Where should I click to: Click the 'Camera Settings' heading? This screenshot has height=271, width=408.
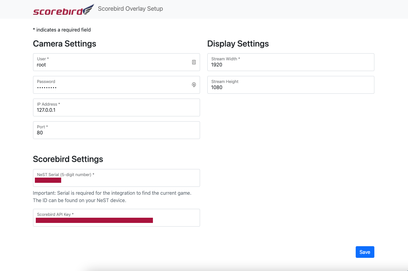(65, 44)
